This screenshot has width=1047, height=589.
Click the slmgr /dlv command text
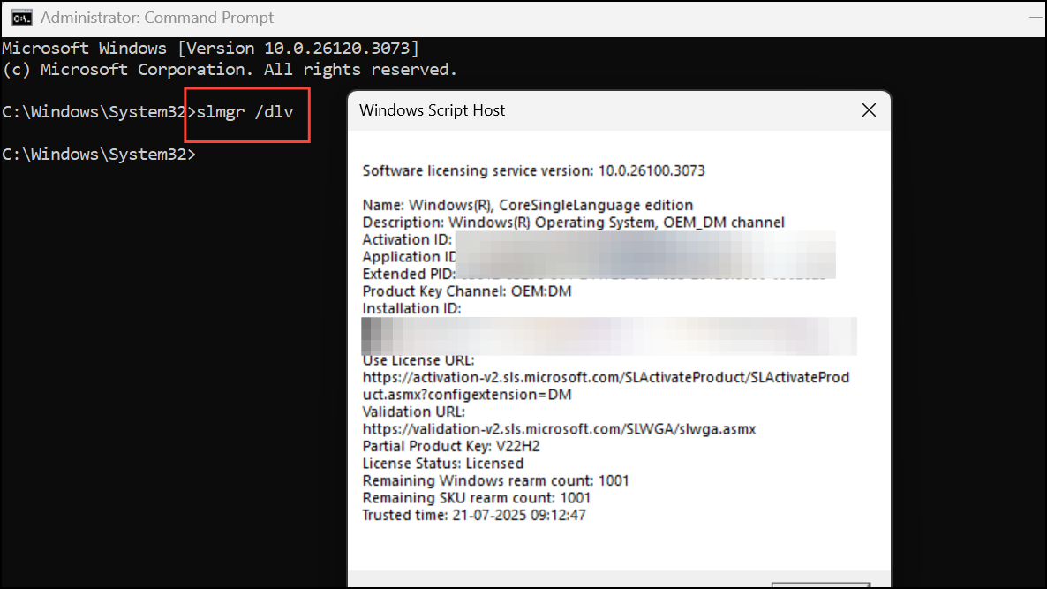point(245,112)
